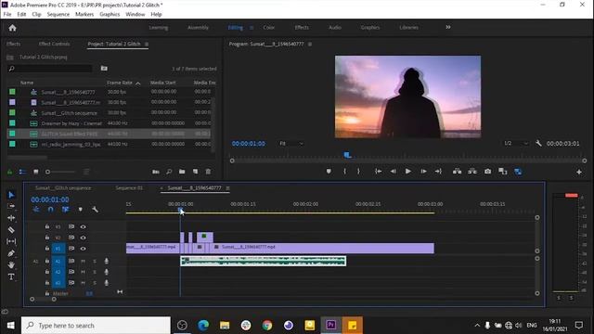Mute audio track A1
Screen dimensions: 594x334
click(83, 262)
